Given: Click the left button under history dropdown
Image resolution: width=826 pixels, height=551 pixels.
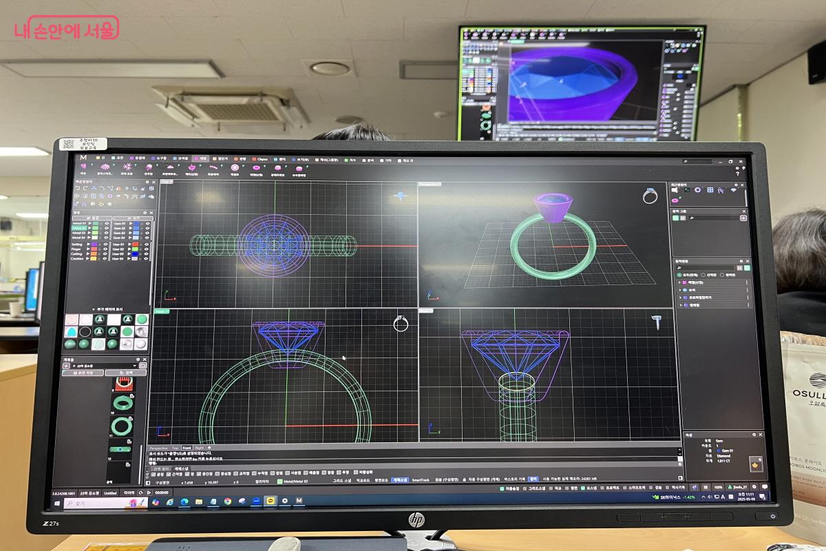Looking at the screenshot, I should (83, 373).
